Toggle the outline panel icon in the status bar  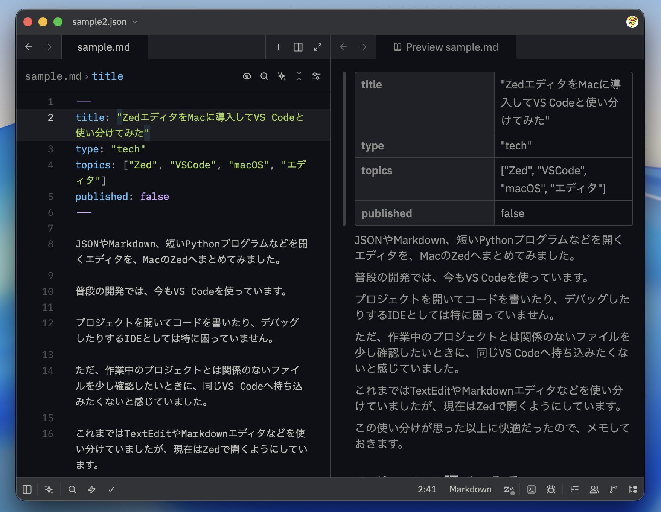tap(574, 489)
